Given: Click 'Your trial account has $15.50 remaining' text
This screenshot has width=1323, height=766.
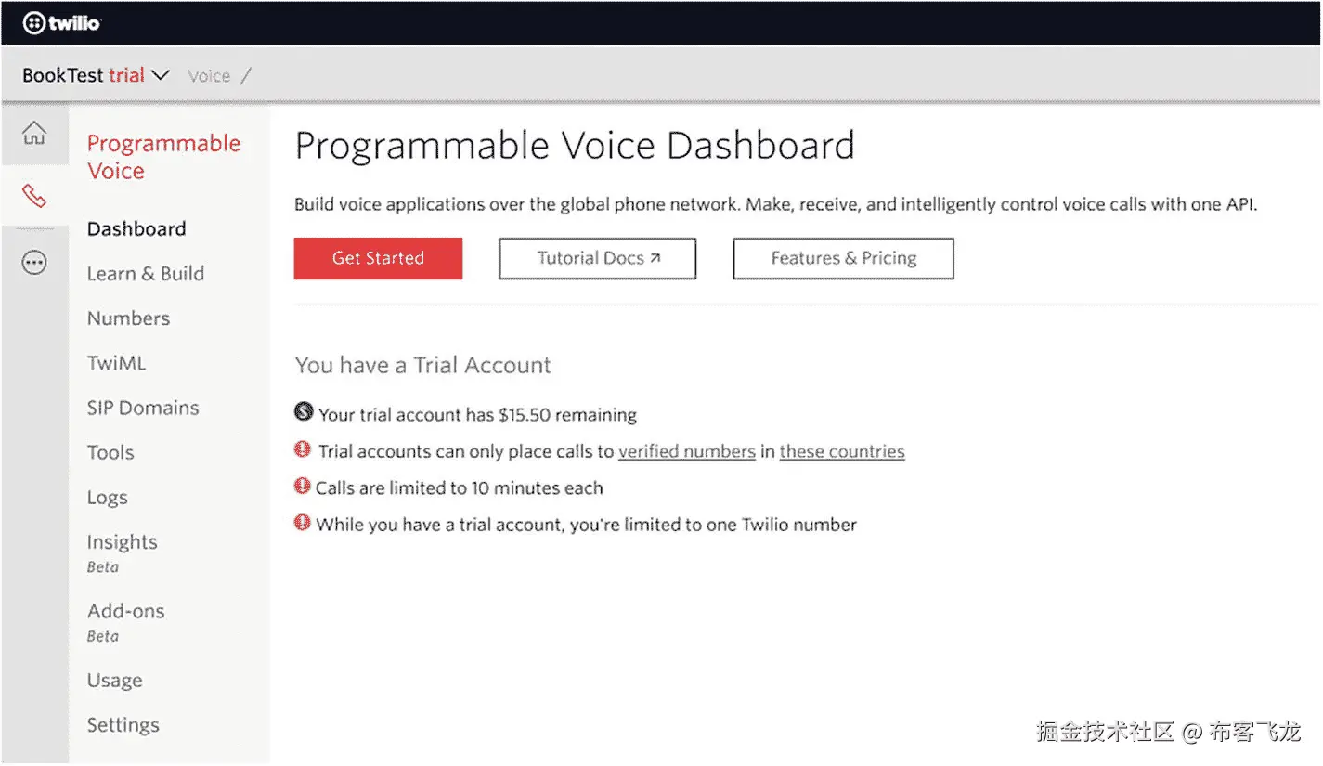Looking at the screenshot, I should click(477, 414).
